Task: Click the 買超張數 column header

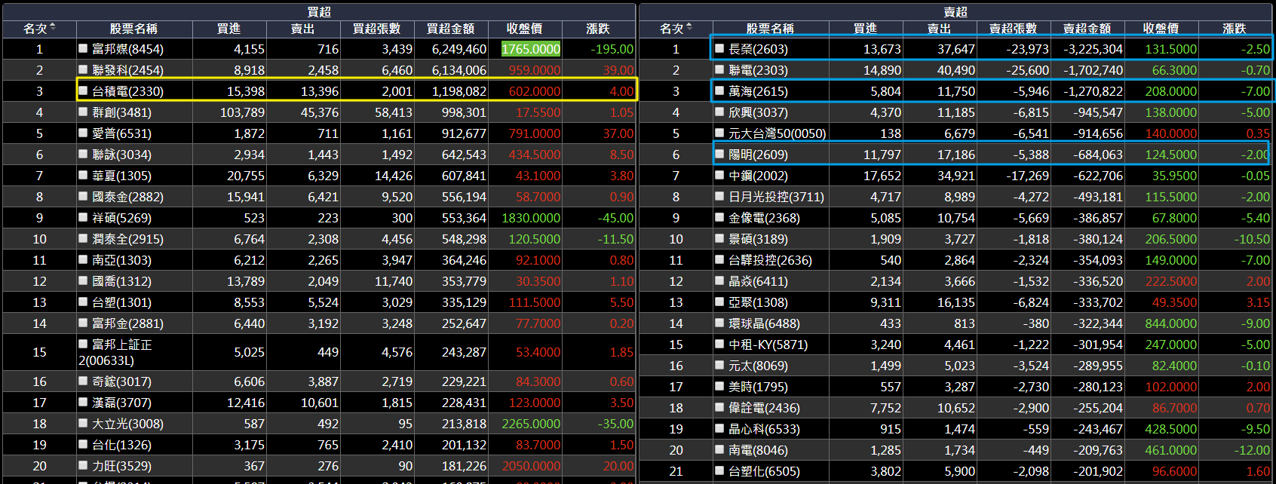Action: point(376,29)
